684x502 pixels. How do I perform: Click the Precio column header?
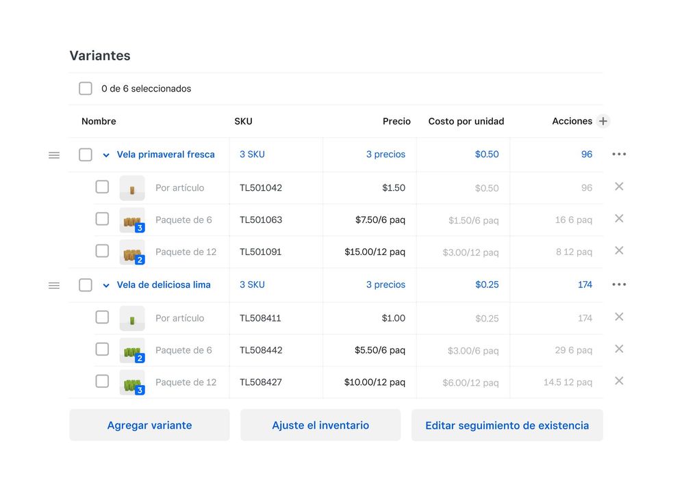tap(396, 121)
